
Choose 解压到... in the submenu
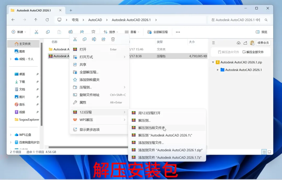point(167,120)
